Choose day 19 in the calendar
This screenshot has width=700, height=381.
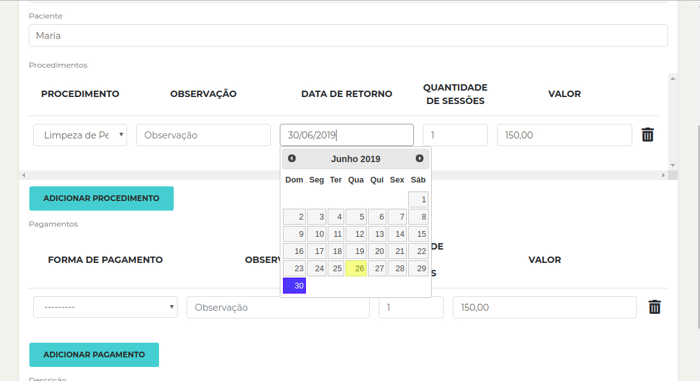coord(356,251)
